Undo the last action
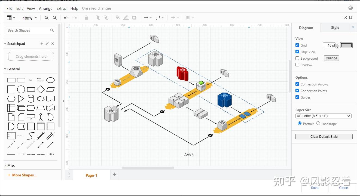Viewport: 360px width, 196px height. (x=66, y=18)
